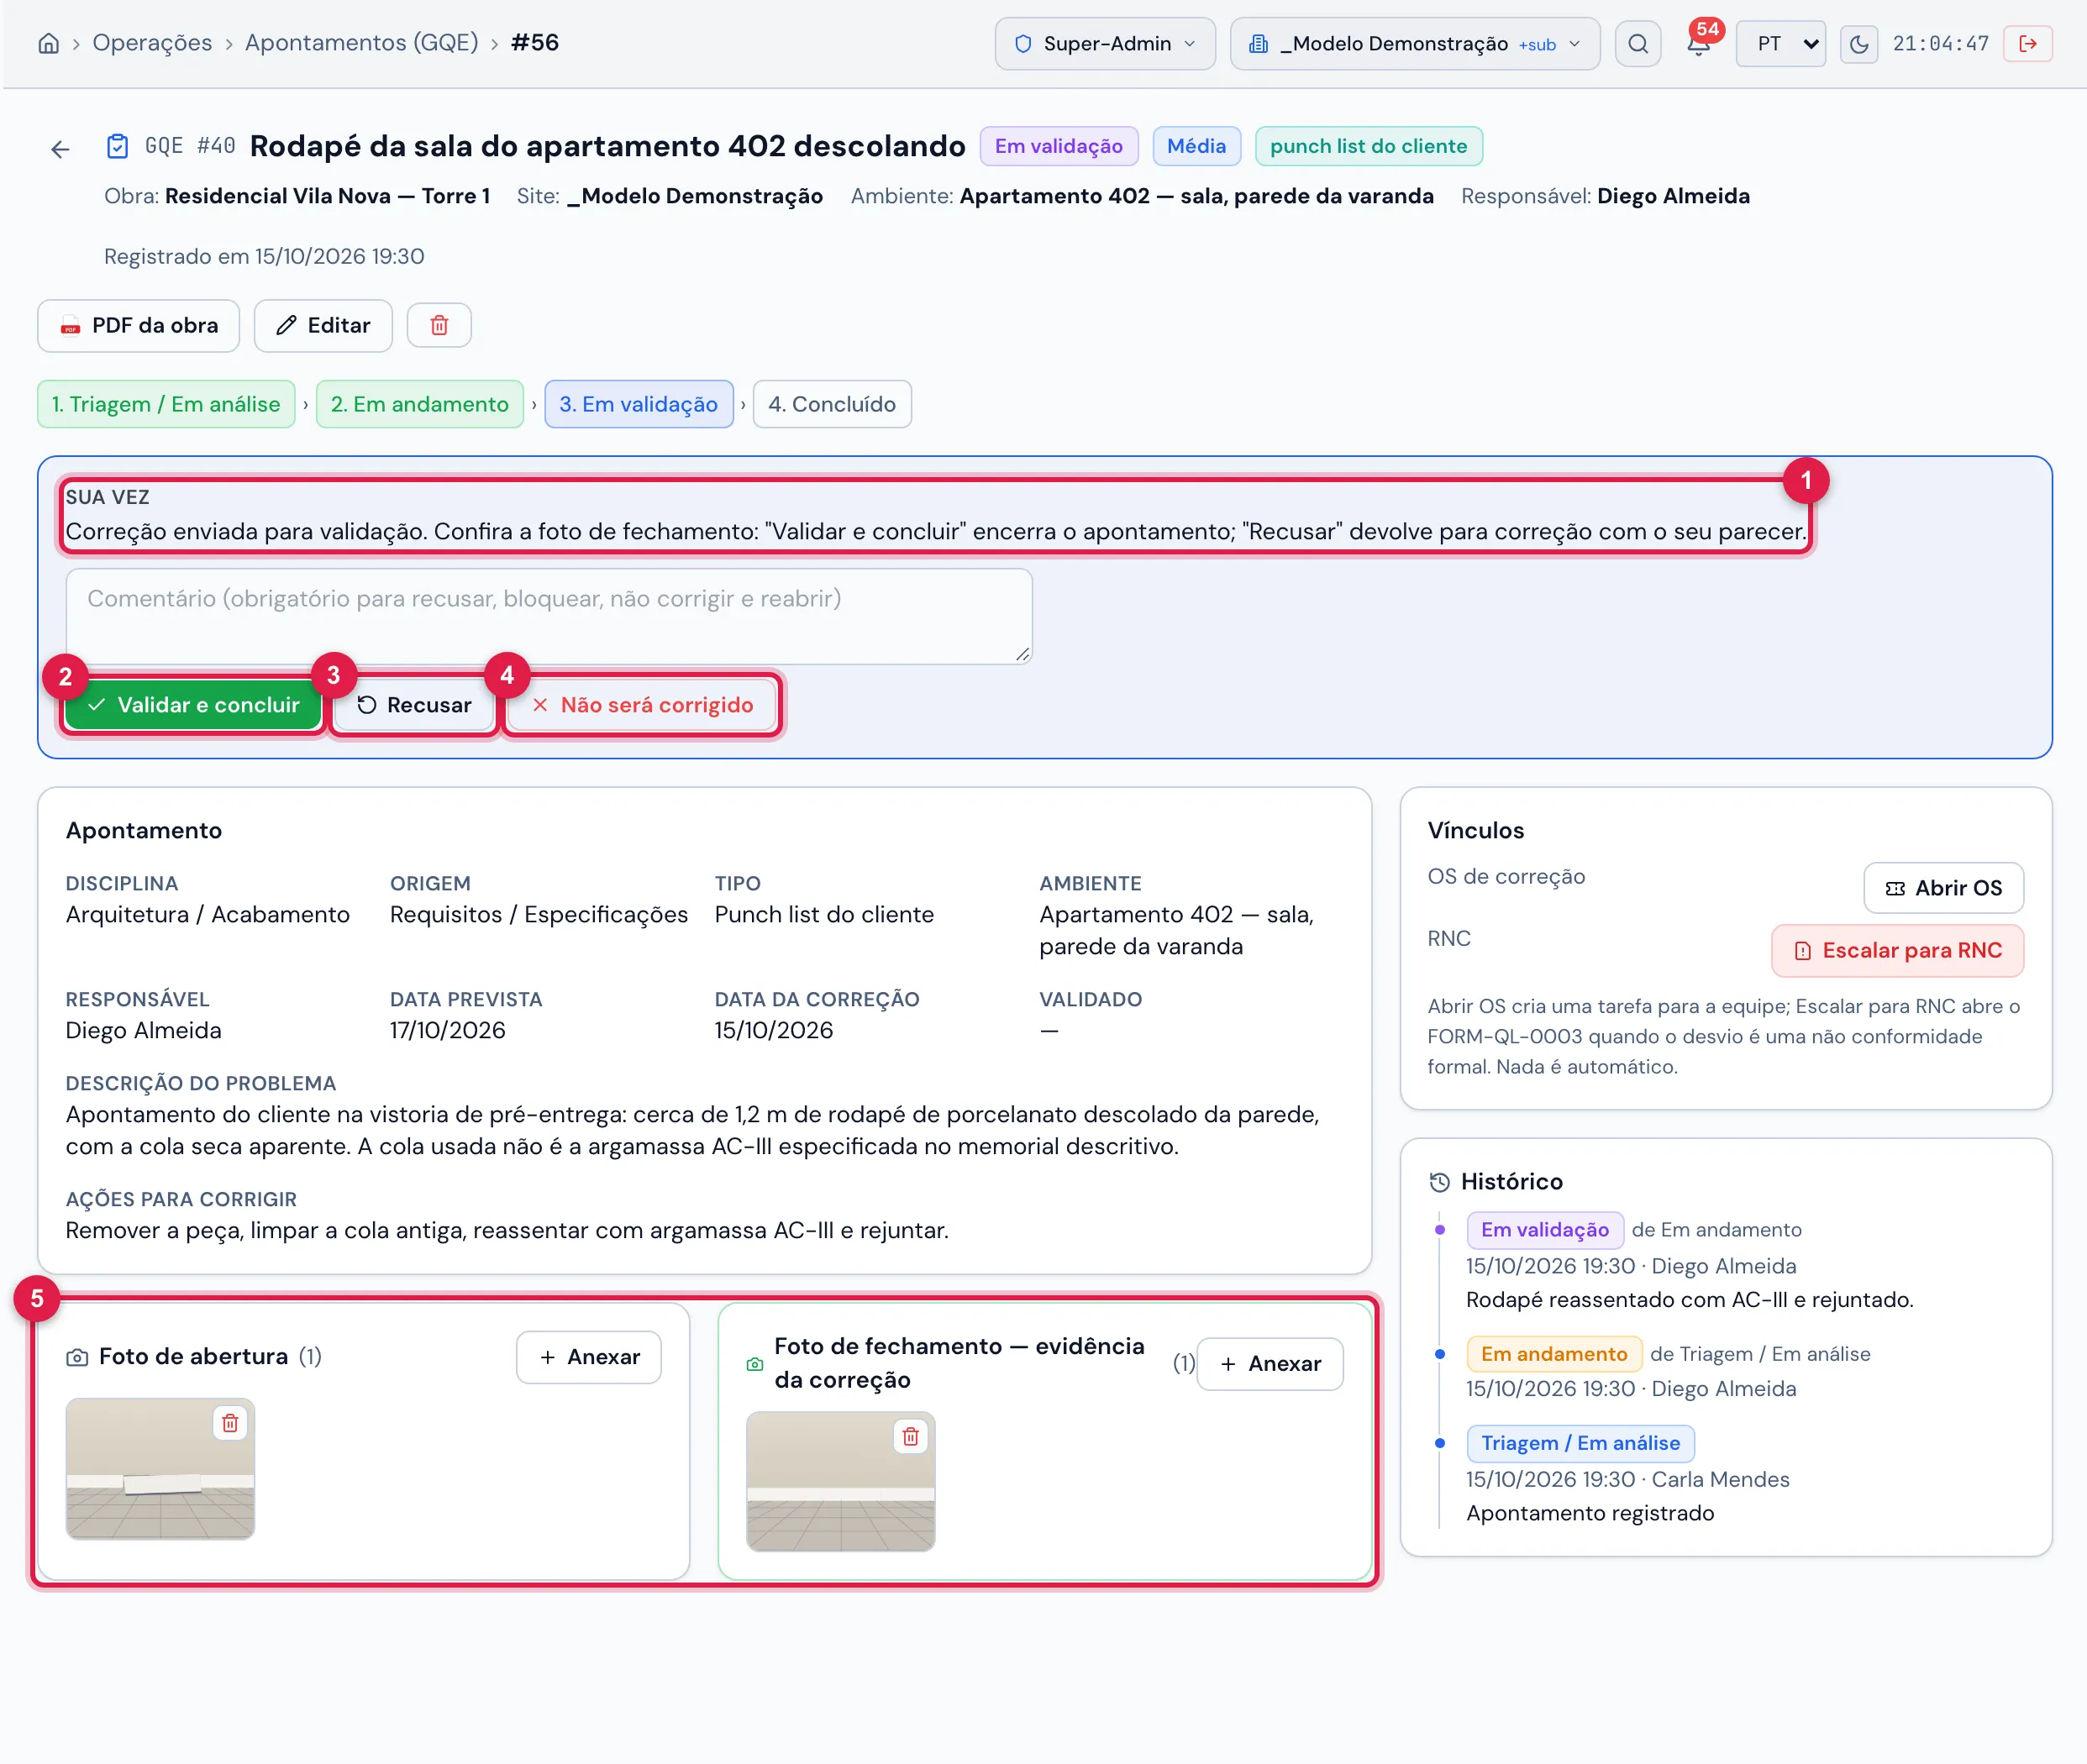This screenshot has width=2087, height=1764.
Task: Click the home icon in breadcrumb
Action: (x=48, y=43)
